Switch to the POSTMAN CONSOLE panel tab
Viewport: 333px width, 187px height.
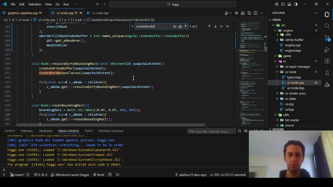tap(111, 131)
